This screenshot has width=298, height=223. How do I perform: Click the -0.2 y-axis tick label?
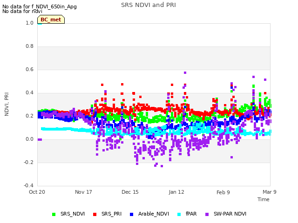[x=28, y=162]
